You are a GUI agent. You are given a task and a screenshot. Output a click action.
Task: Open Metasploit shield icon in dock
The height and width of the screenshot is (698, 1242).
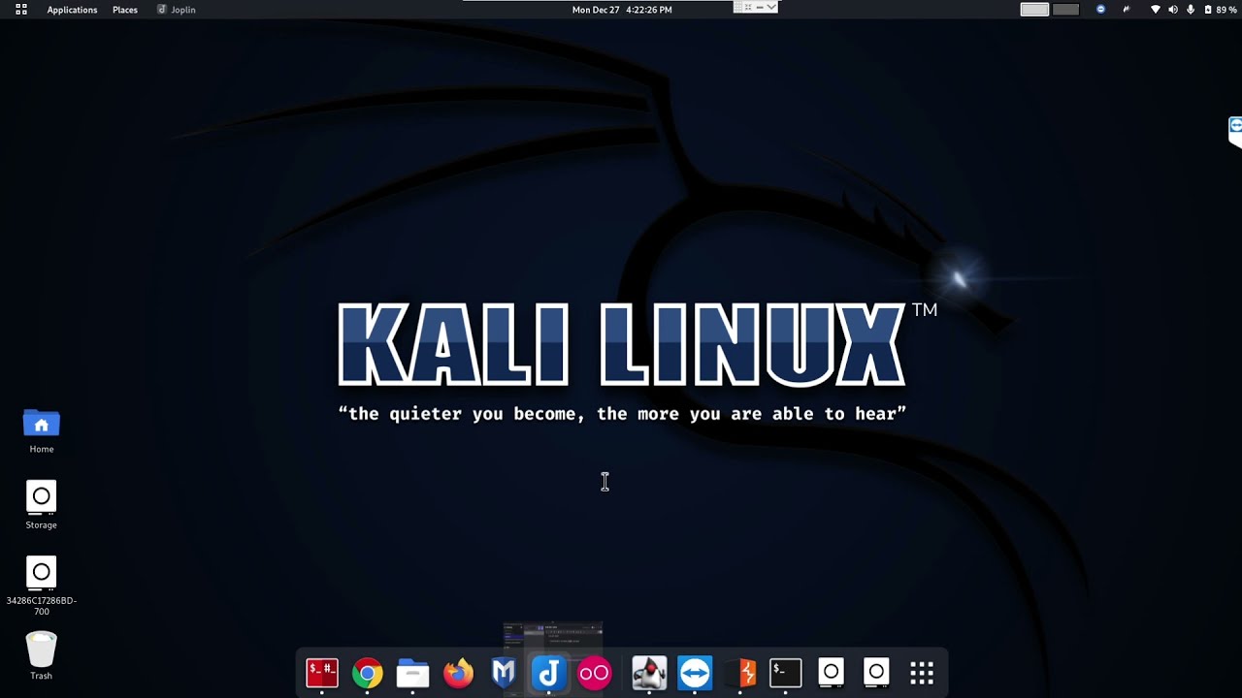(x=504, y=673)
